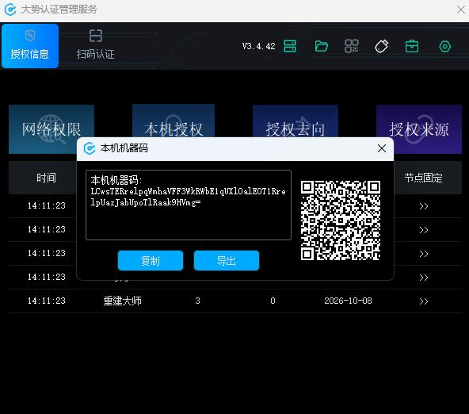The width and height of the screenshot is (469, 414).
Task: Click the 大势认证管理服务 app logo
Action: point(10,10)
